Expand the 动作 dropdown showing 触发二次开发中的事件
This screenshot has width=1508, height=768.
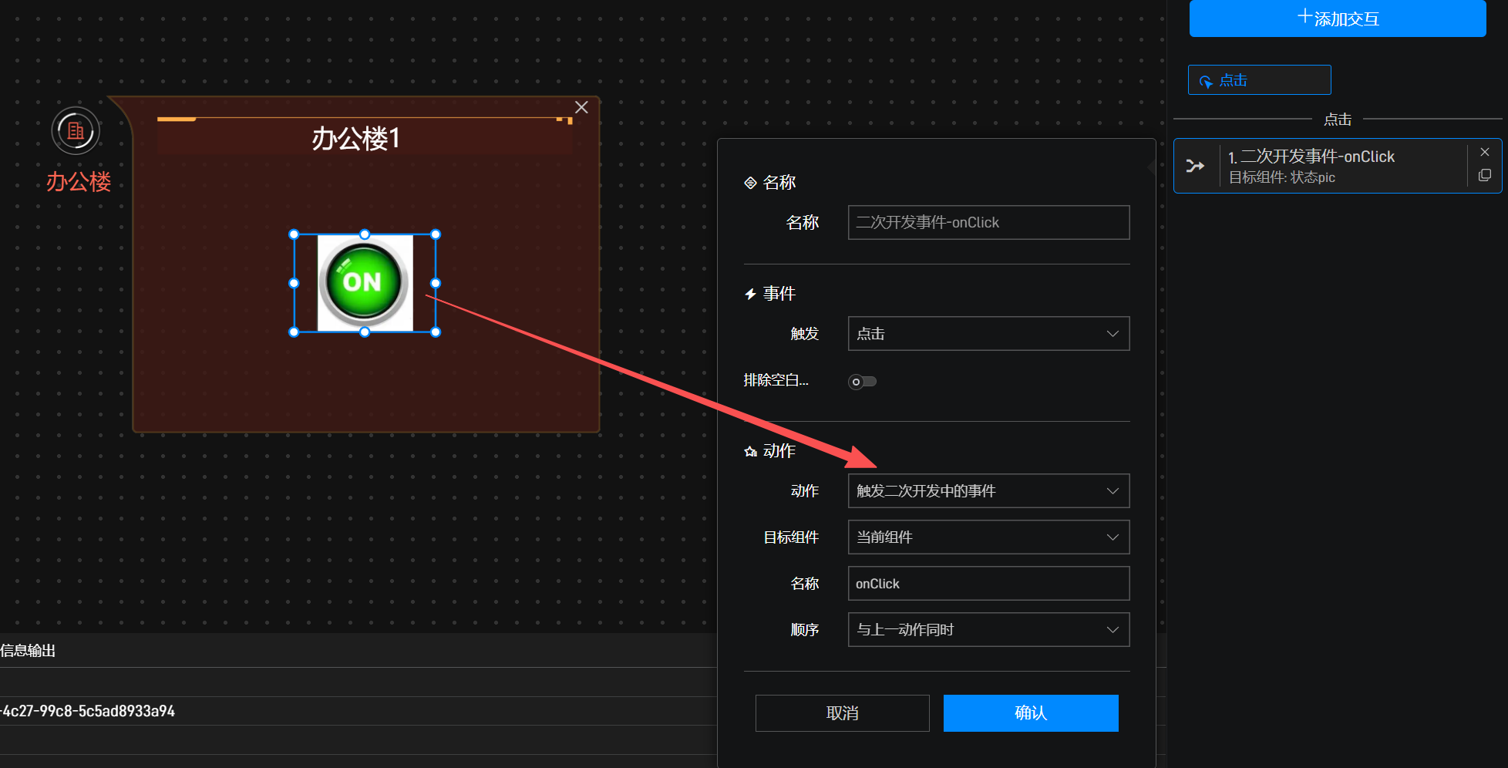[988, 491]
